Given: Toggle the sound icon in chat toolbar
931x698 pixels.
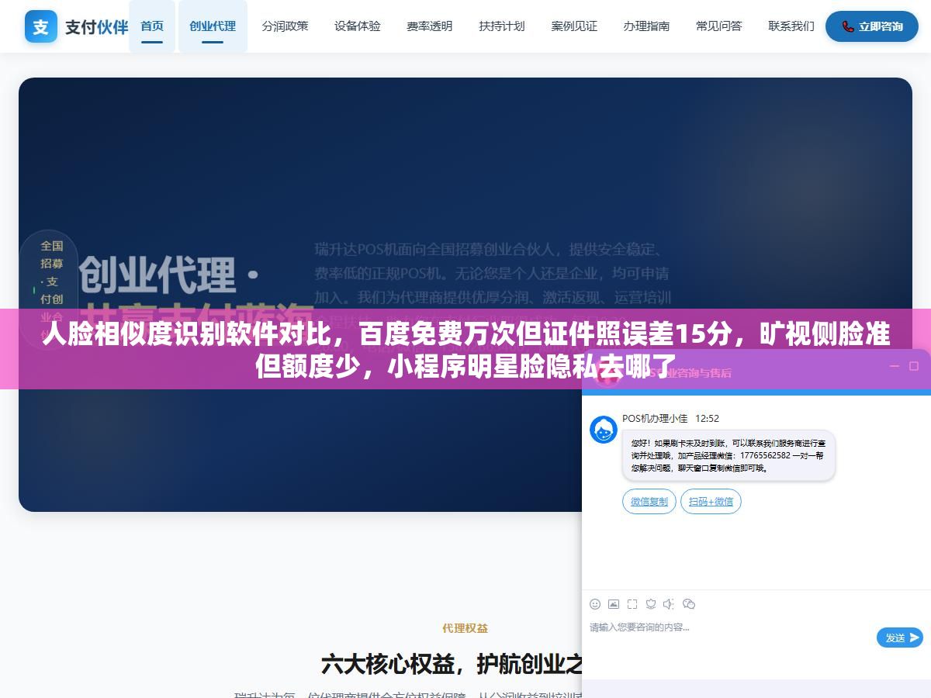Looking at the screenshot, I should click(x=670, y=604).
